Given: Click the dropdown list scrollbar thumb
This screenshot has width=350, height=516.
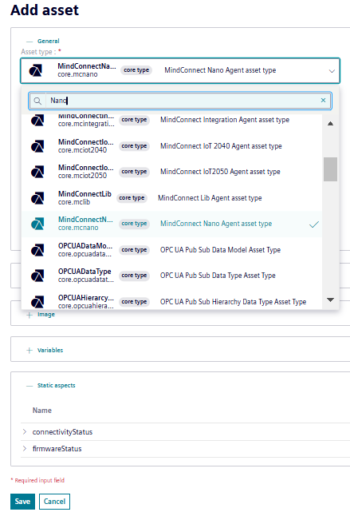Looking at the screenshot, I should click(x=330, y=169).
